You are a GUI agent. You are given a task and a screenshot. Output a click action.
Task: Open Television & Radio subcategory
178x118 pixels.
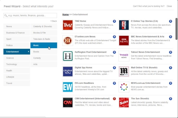pos(44,39)
